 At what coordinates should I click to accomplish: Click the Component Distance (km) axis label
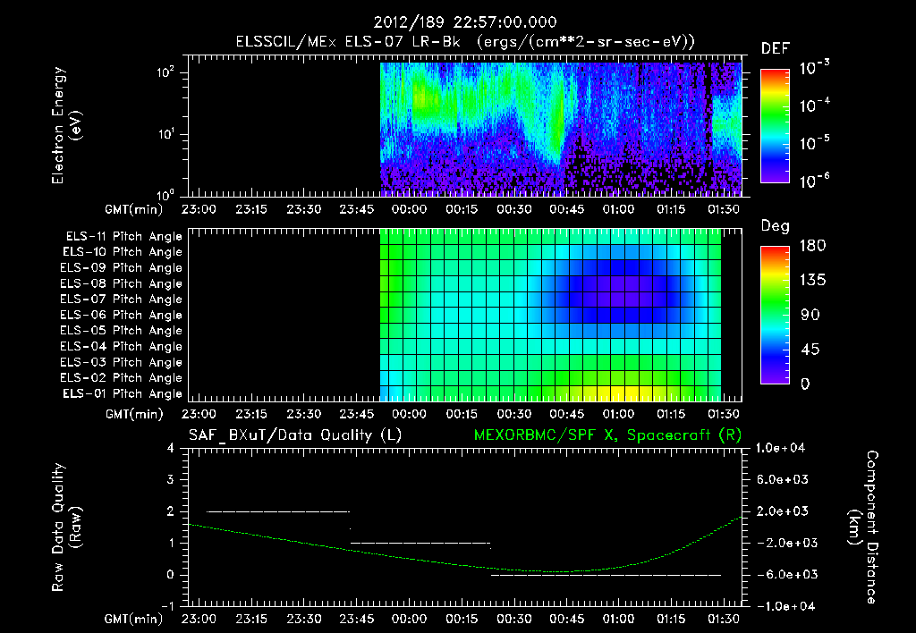(862, 527)
